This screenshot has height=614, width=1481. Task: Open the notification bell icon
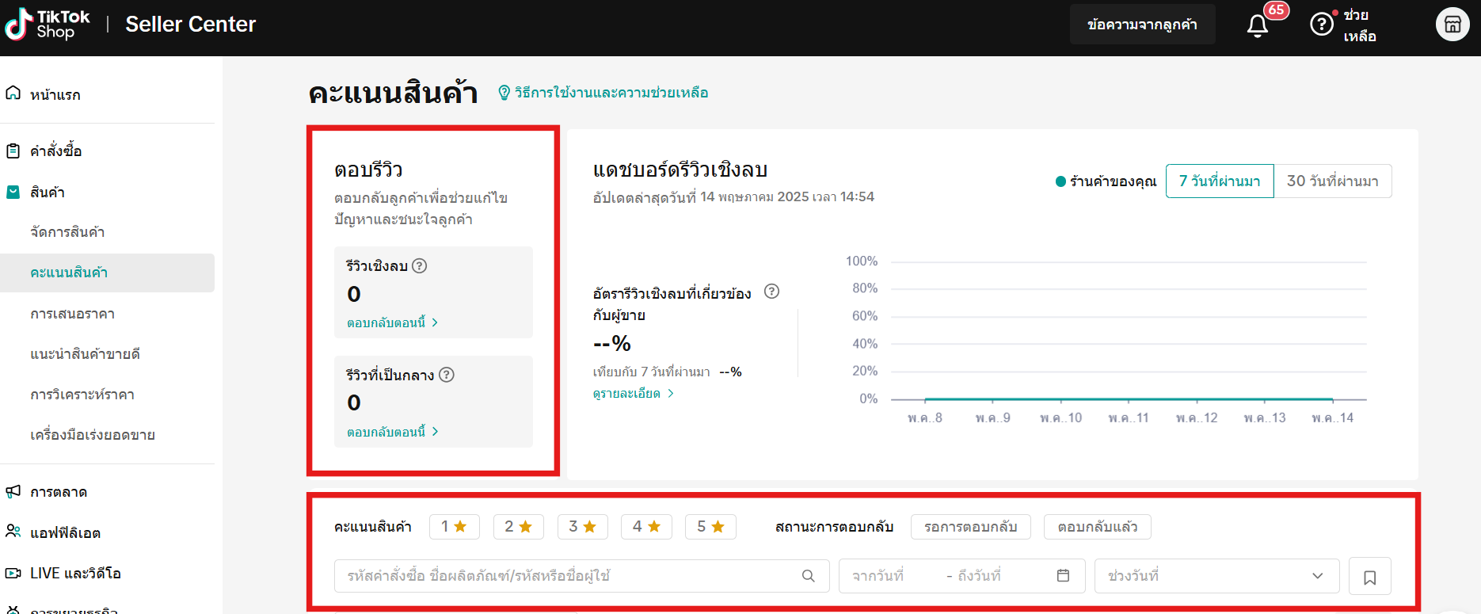[1258, 26]
